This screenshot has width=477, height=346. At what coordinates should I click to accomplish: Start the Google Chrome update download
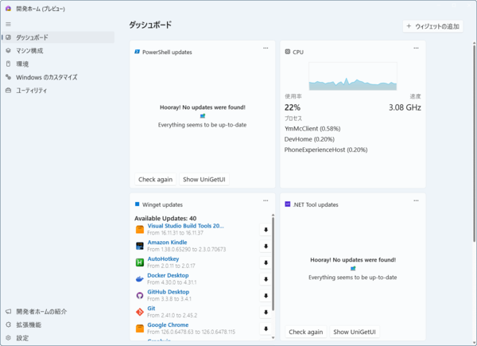265,328
